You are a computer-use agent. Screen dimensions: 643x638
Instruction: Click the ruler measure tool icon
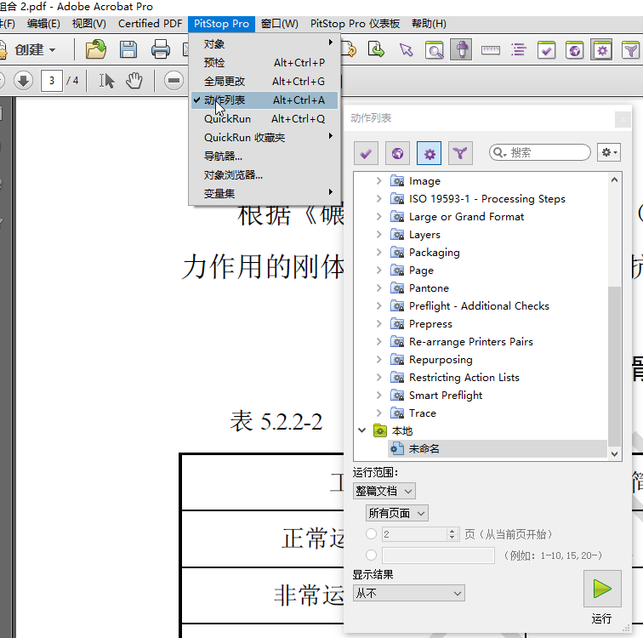[x=490, y=50]
